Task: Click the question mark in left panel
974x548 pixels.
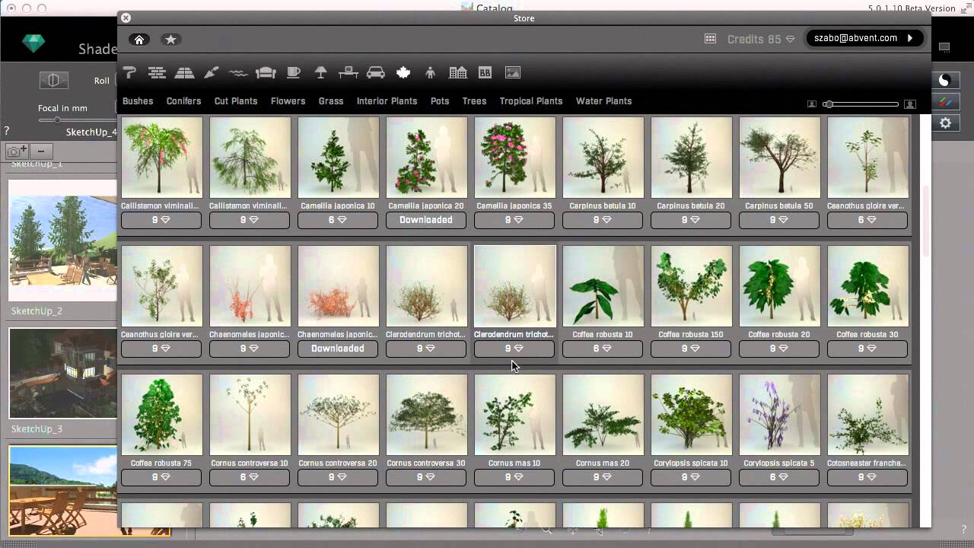Action: click(7, 131)
